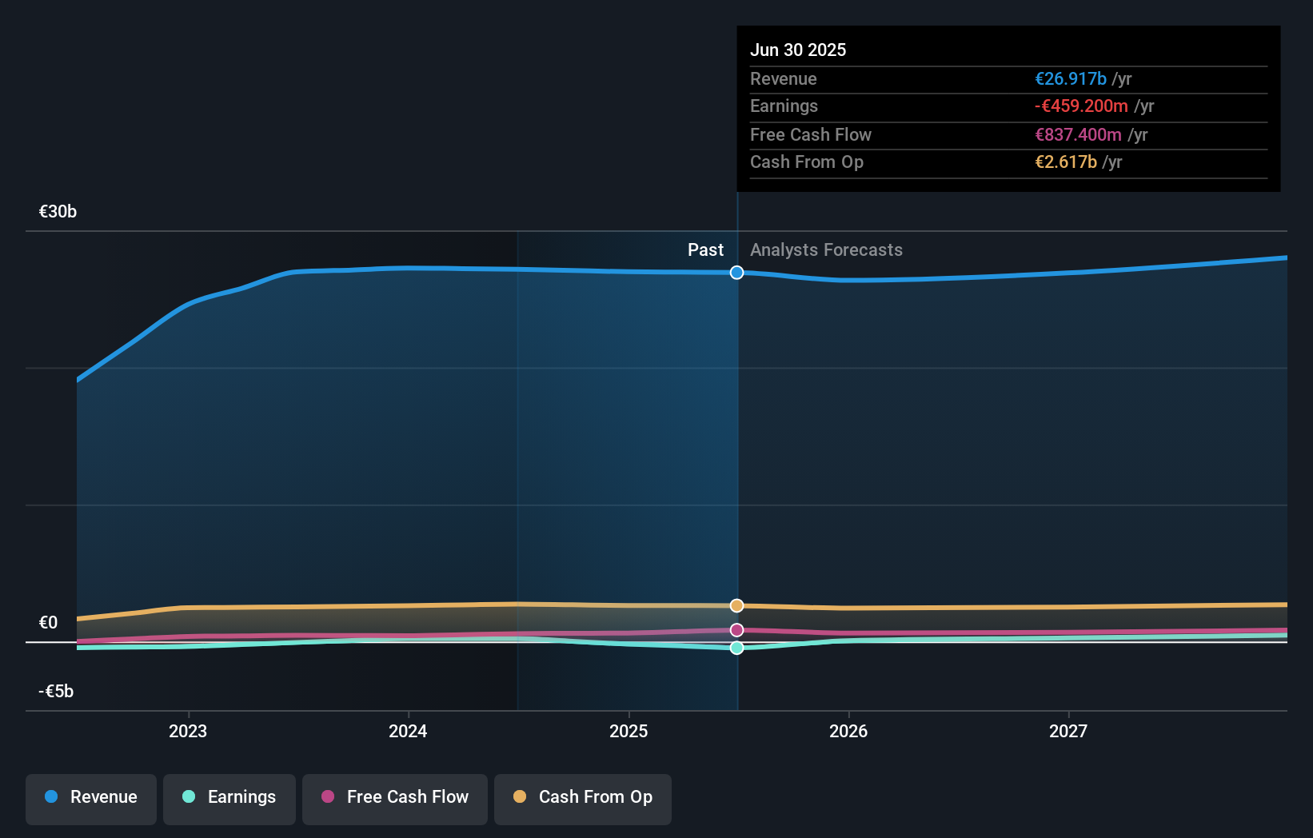Select the Free Cash Flow data point marker

click(737, 630)
